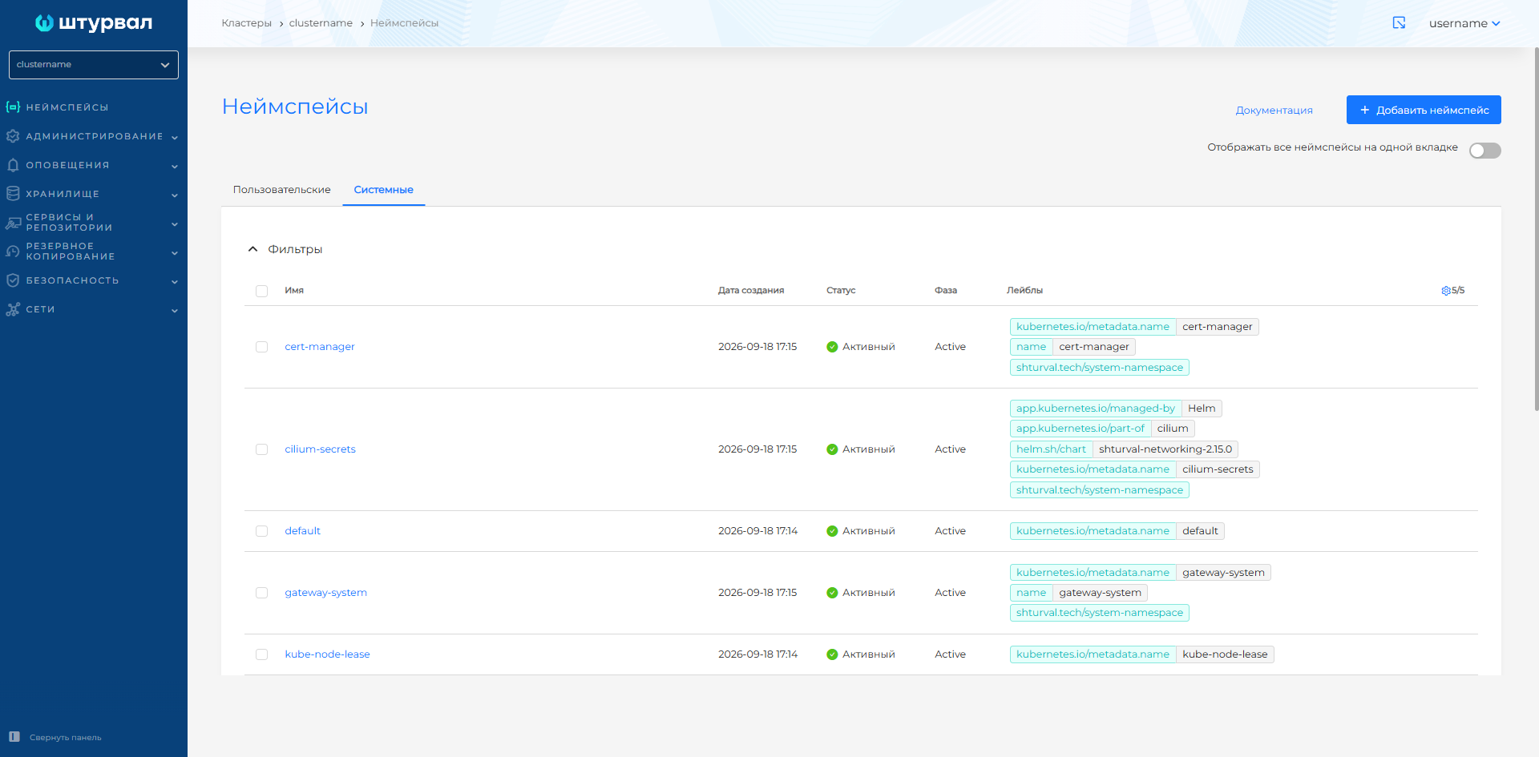The image size is (1539, 757).
Task: Click the top-right open-in-window arrow icon
Action: click(1399, 22)
